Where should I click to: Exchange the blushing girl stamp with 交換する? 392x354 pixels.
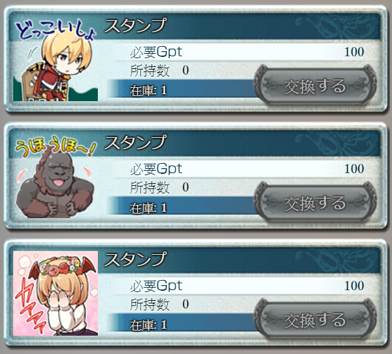[x=315, y=320]
